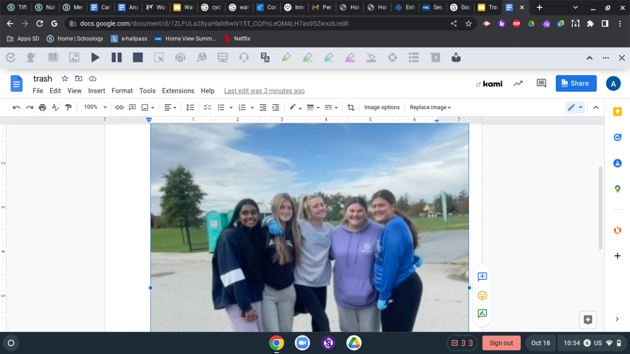Open Read&Write picture dictionary
This screenshot has width=630, height=354.
click(74, 58)
